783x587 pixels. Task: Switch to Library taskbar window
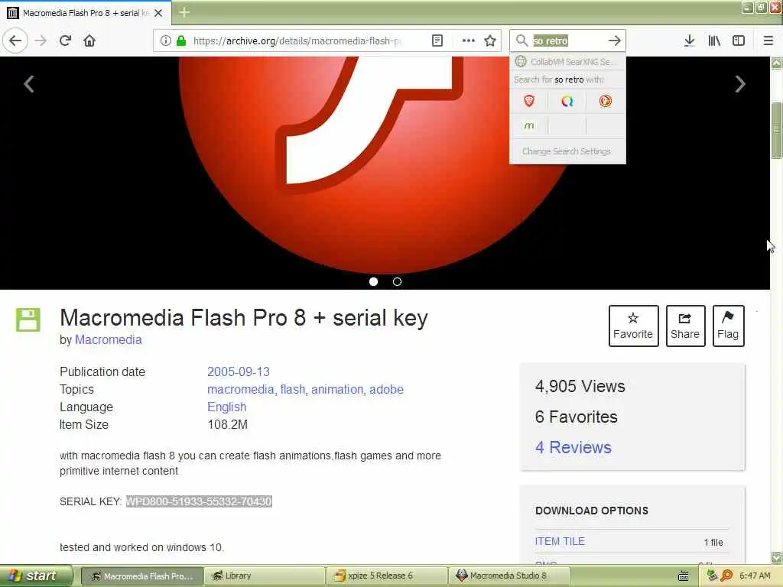[x=265, y=576]
